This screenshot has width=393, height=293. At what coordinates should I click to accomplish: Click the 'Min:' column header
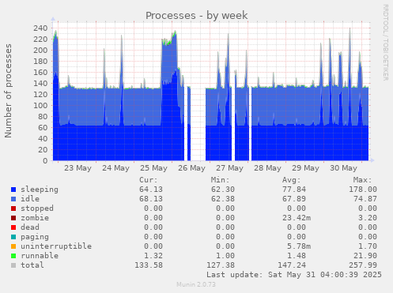point(220,180)
